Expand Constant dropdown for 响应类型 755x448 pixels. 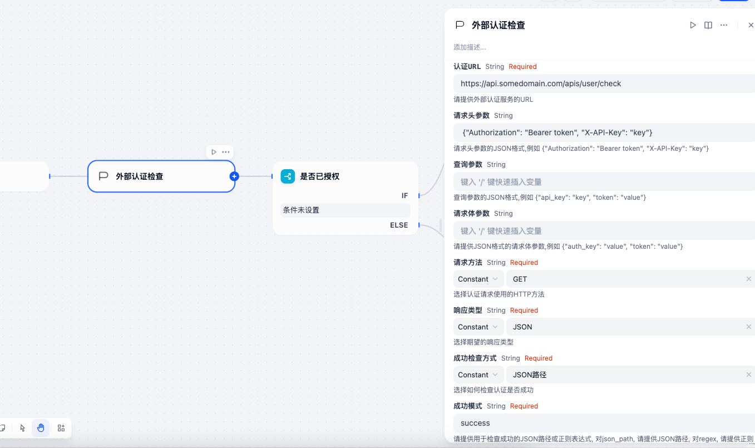[x=478, y=327]
